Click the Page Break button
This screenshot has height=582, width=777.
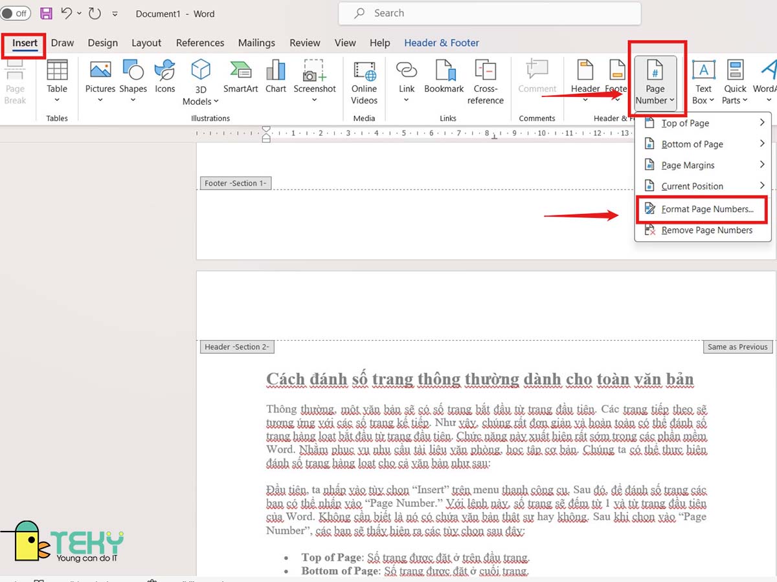[15, 81]
